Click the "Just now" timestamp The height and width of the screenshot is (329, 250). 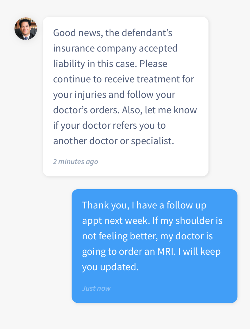coord(96,288)
